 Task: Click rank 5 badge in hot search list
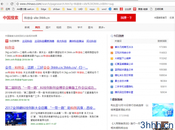click(112, 70)
